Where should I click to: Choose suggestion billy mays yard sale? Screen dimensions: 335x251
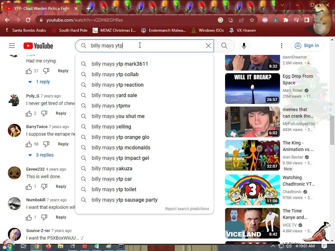click(144, 95)
